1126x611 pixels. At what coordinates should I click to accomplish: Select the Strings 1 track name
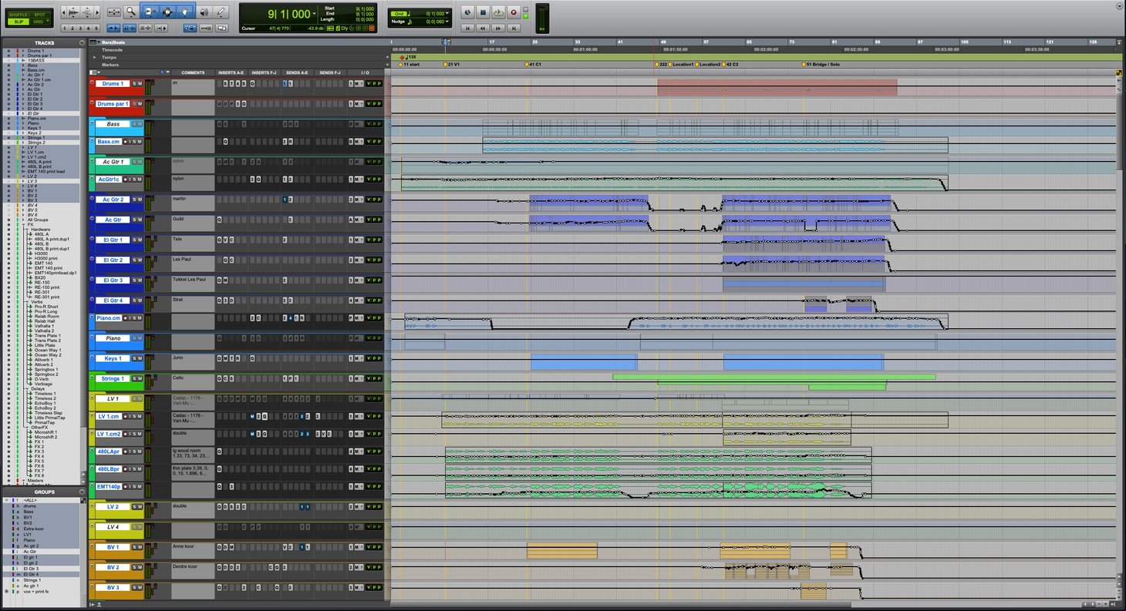tap(112, 378)
